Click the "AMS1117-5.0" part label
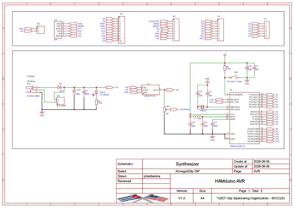Viewport: 294px width, 208px height. pyautogui.click(x=150, y=96)
